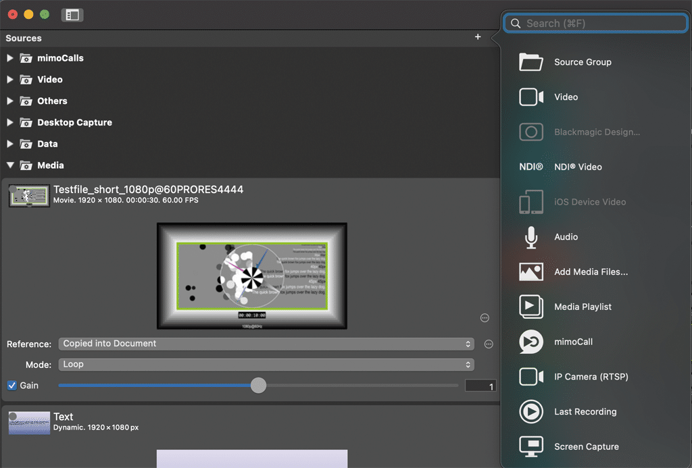Click the Source Group folder icon

coord(530,62)
